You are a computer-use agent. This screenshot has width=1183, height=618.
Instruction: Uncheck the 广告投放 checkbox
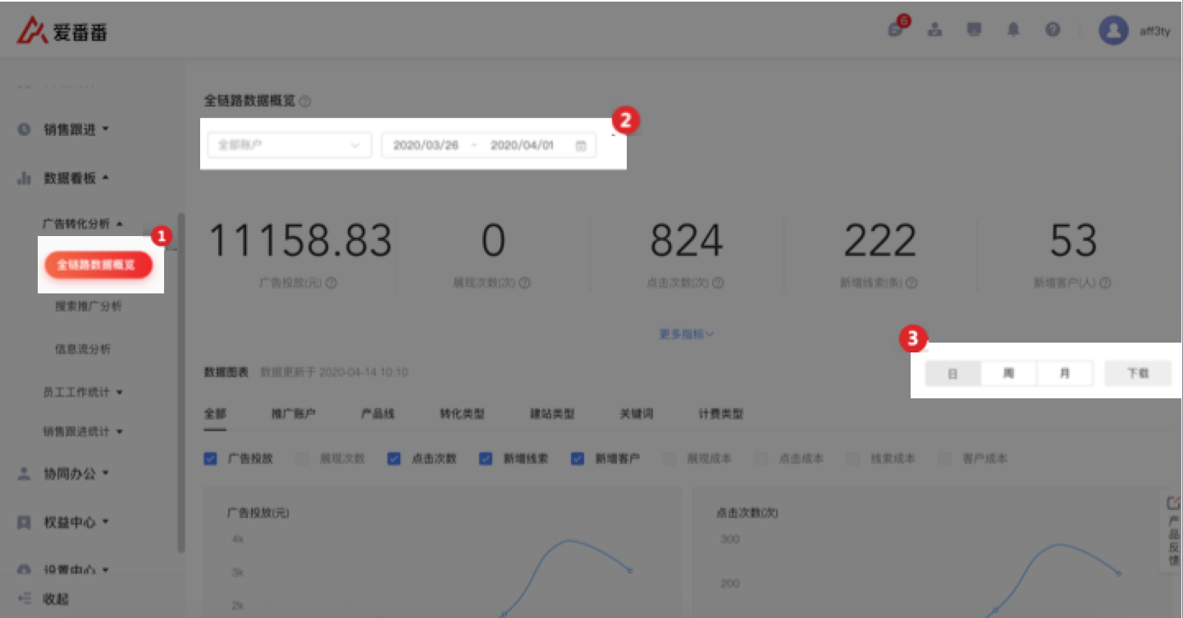tap(211, 458)
